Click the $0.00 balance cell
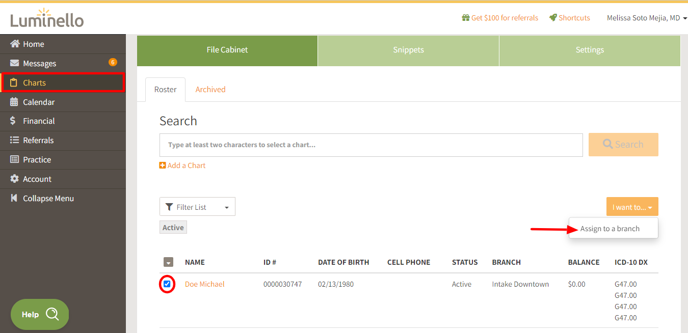 pos(577,284)
